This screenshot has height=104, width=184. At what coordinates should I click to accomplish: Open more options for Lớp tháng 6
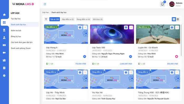(x=85, y=28)
